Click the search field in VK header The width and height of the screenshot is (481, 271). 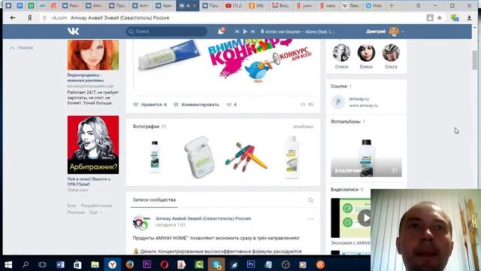(x=167, y=32)
